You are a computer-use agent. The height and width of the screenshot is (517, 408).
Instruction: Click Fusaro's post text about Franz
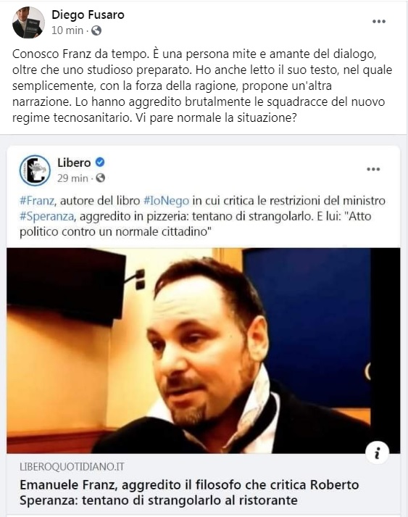pyautogui.click(x=202, y=86)
